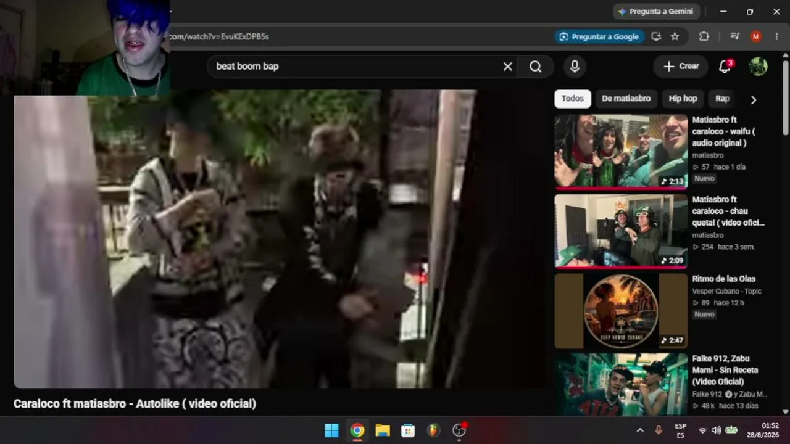Click the 'Crear' button
Screen dimensions: 790x444
click(x=681, y=67)
